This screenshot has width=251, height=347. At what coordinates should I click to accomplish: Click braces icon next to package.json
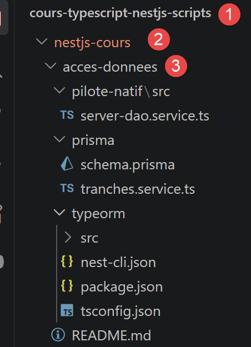point(67,286)
